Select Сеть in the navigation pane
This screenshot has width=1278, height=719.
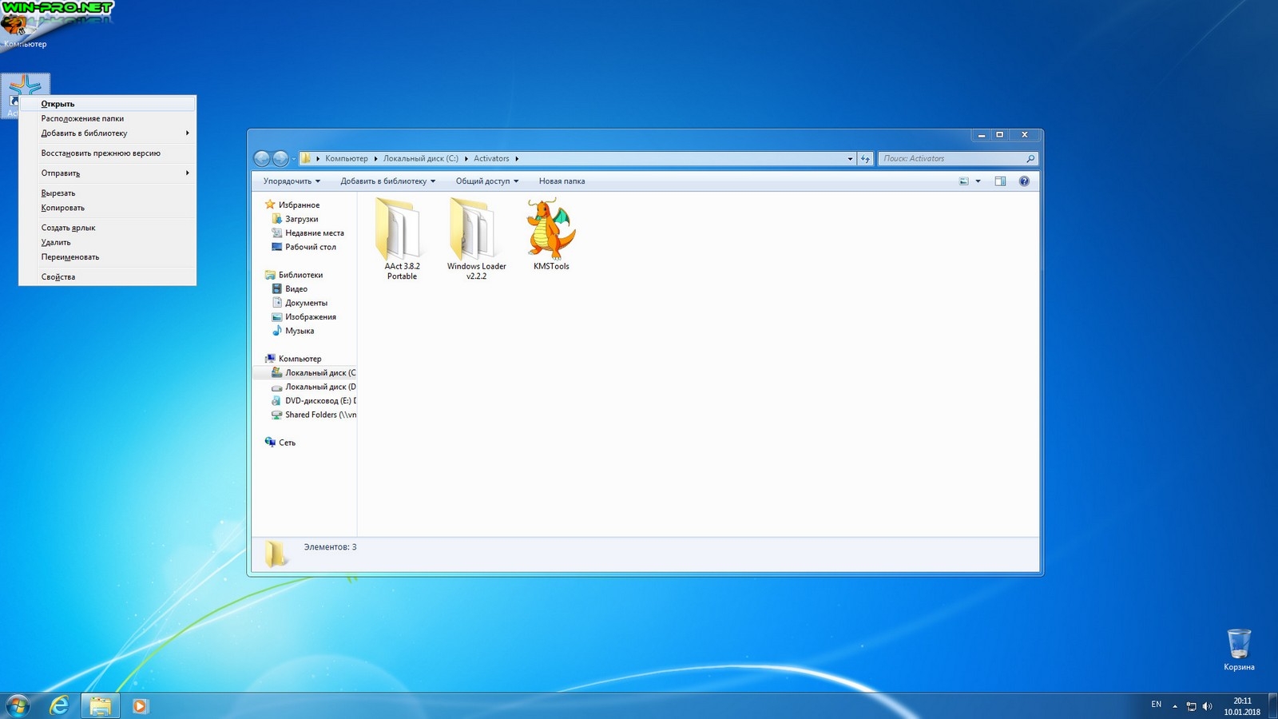[x=287, y=443]
